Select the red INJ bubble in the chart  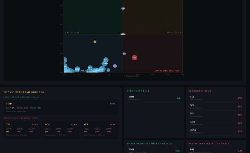[x=134, y=58]
